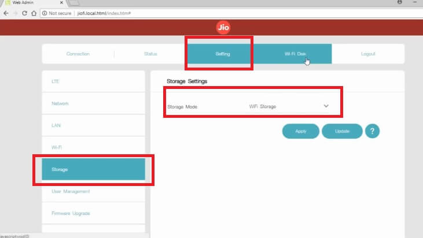Viewport: 423px width, 238px height.
Task: Click the Not secure site info icon
Action: pyautogui.click(x=45, y=13)
